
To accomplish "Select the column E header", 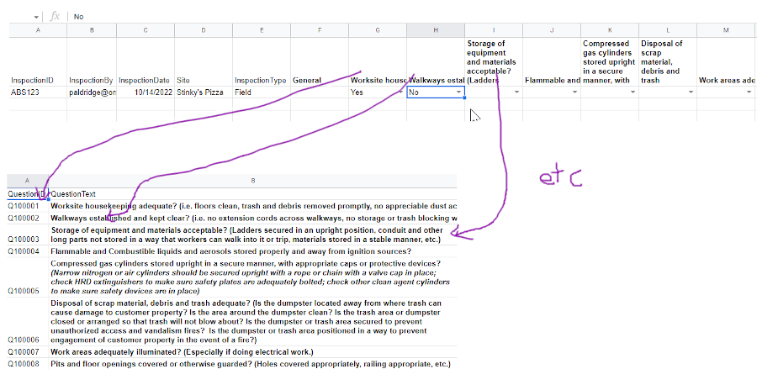I will tap(262, 30).
